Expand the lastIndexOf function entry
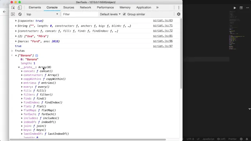This screenshot has height=141, width=251. 22,134
